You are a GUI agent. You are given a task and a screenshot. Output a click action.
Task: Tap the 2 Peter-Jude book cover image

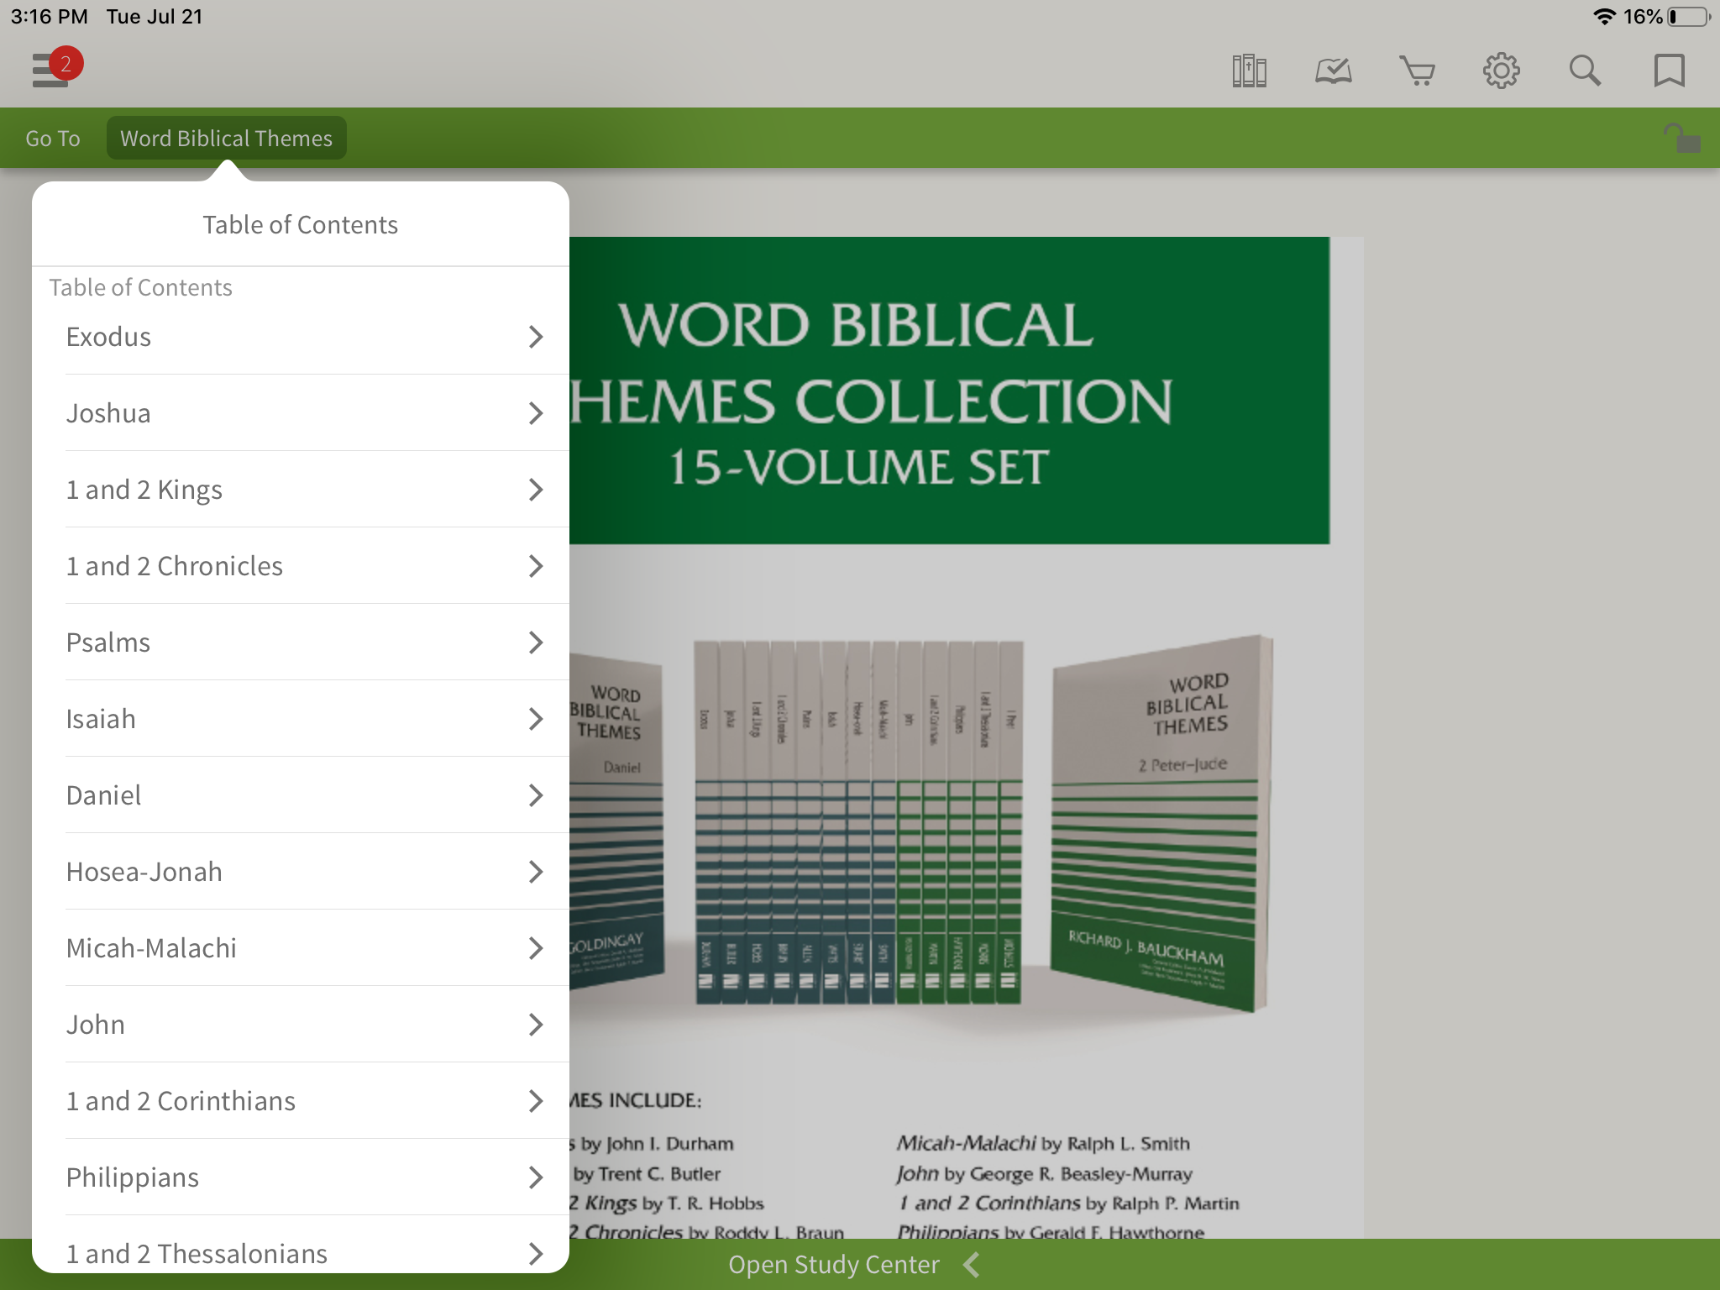click(x=1162, y=823)
